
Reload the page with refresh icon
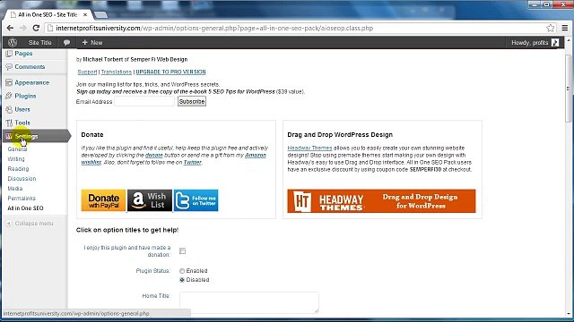point(36,28)
